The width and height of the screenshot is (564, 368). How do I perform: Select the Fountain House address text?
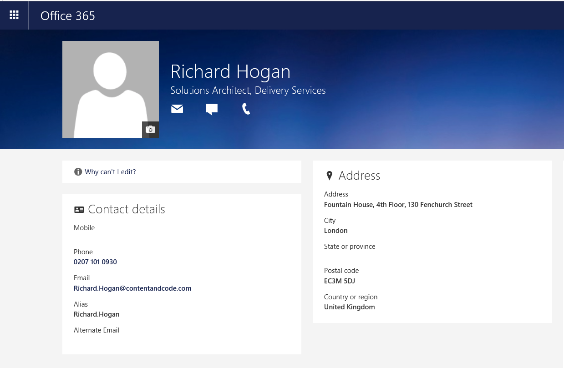[x=398, y=205]
